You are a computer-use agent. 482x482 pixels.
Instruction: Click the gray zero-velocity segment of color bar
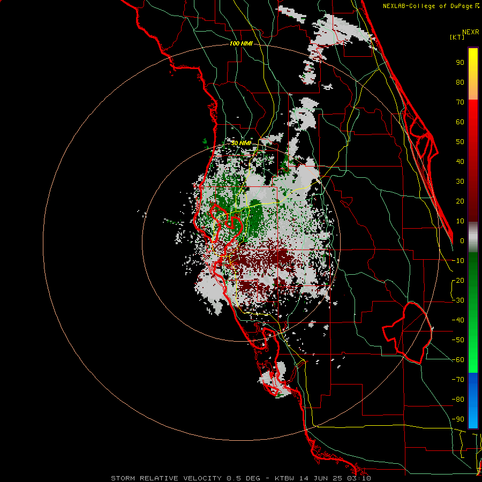click(473, 237)
